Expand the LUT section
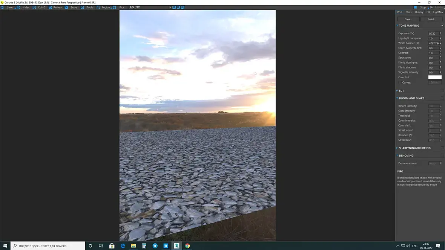Screen dimensions: 445x250 397,91
